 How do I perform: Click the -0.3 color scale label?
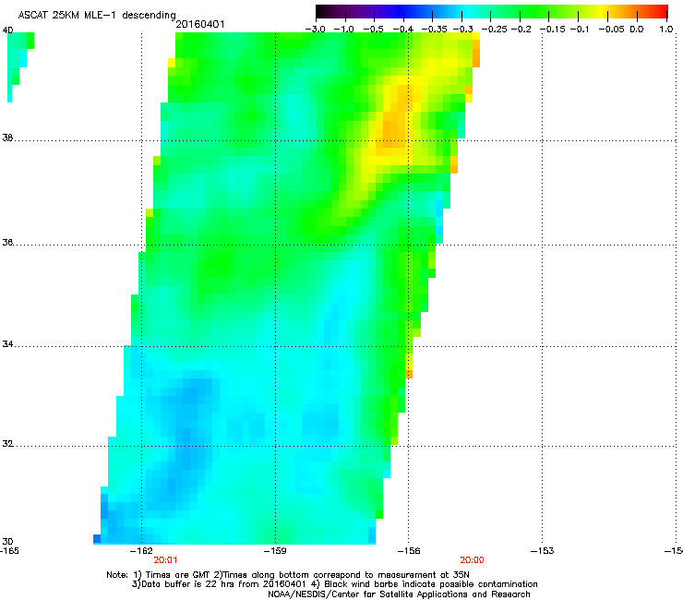point(463,29)
